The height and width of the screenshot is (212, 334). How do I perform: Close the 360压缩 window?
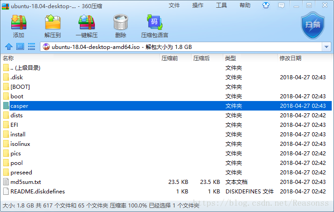pyautogui.click(x=324, y=5)
